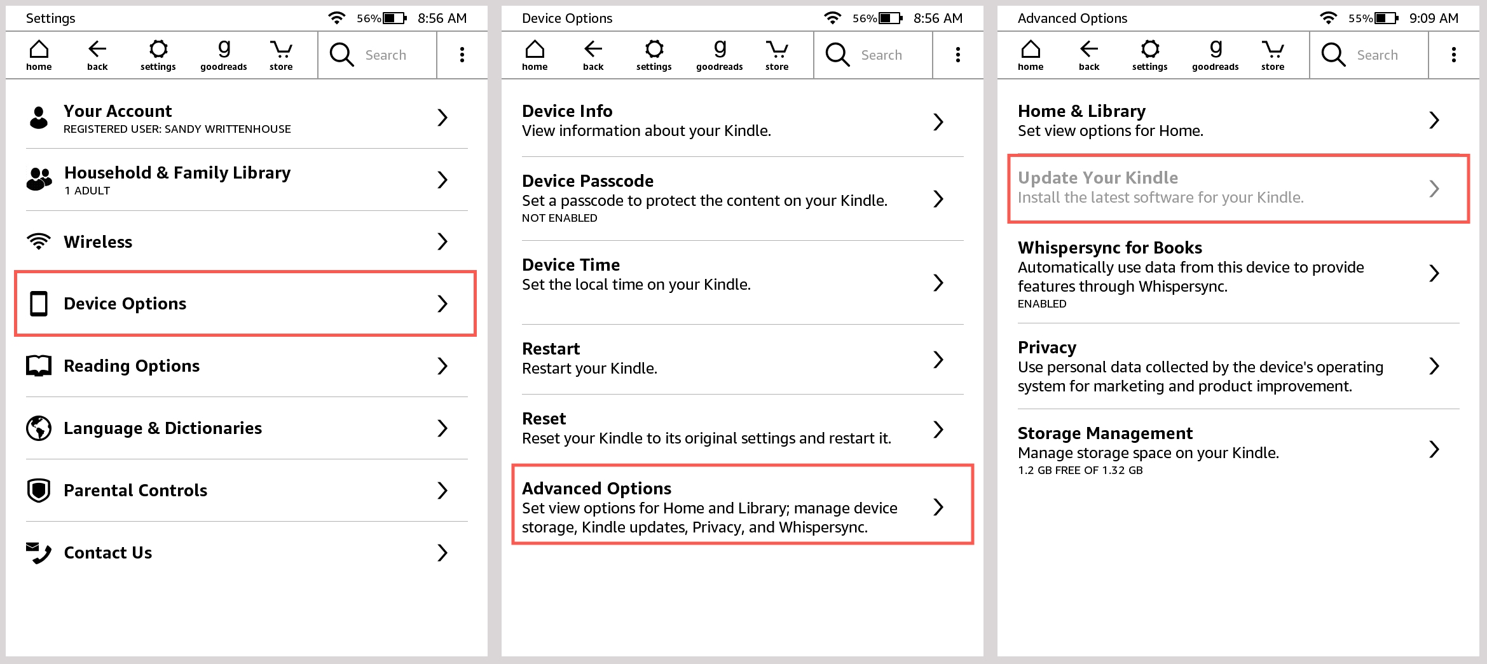Open store cart in Device Options screen

pyautogui.click(x=777, y=55)
